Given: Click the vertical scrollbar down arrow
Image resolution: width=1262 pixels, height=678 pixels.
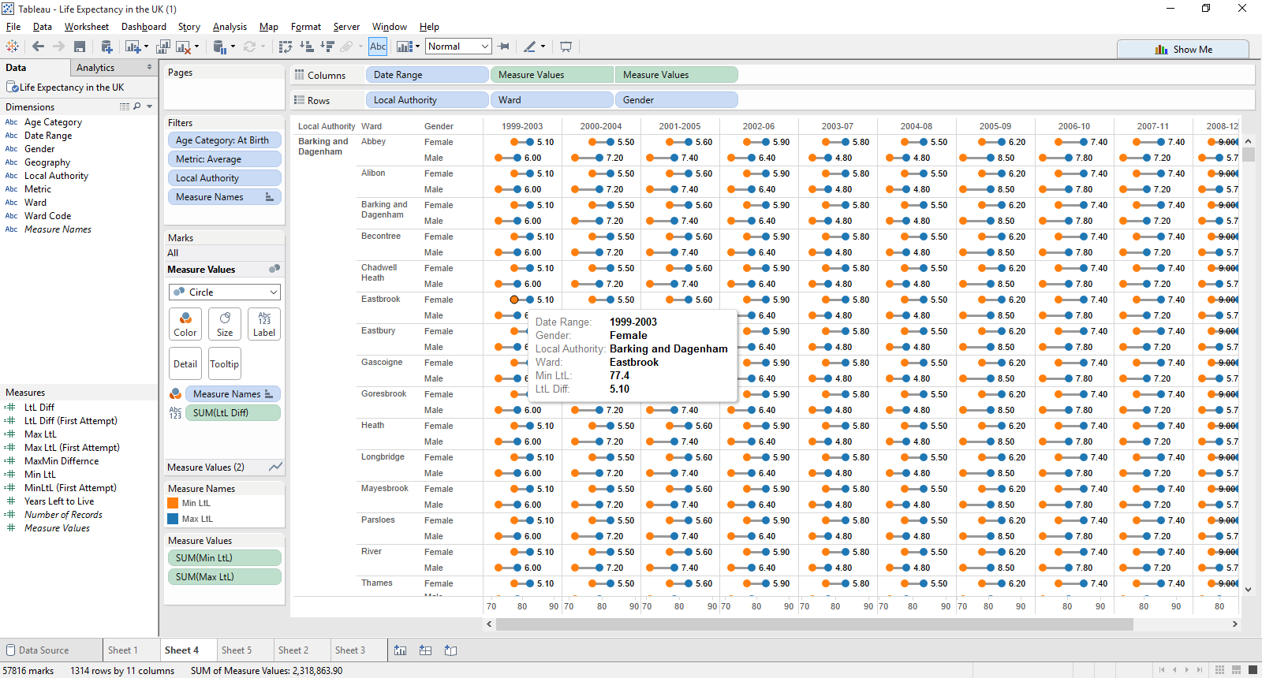Looking at the screenshot, I should [x=1248, y=589].
